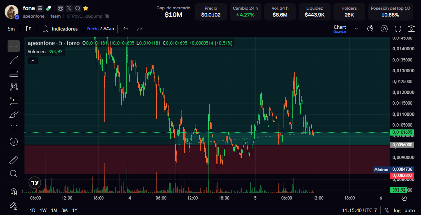
Task: Select the forecasting and measurement tool
Action: click(x=14, y=101)
